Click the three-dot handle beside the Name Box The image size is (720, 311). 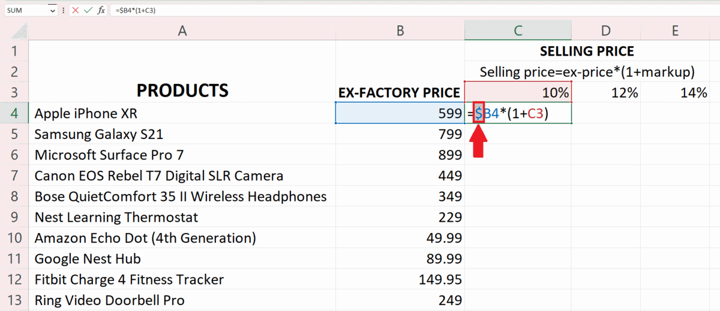click(x=64, y=10)
